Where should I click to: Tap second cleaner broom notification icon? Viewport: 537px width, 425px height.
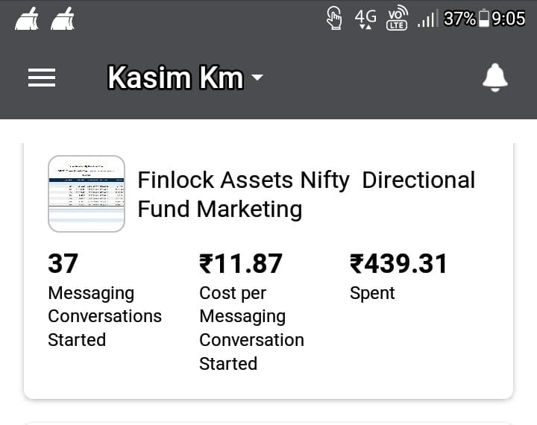pyautogui.click(x=63, y=19)
